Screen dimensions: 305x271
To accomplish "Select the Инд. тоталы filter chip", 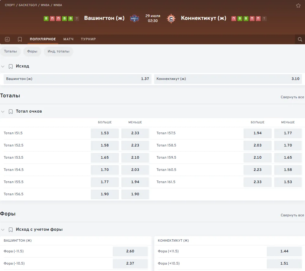I will [58, 51].
